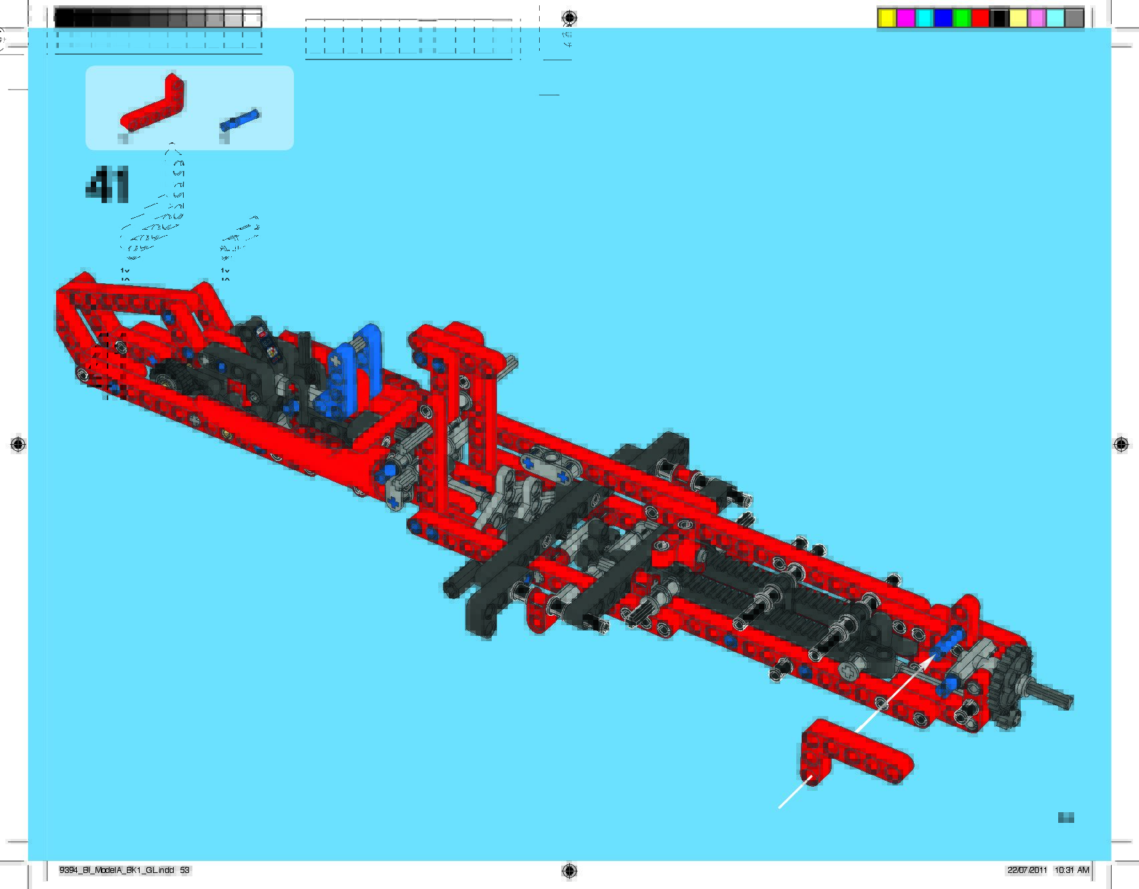Click the page number in bottom-right corner
The width and height of the screenshot is (1139, 889).
click(x=1066, y=818)
